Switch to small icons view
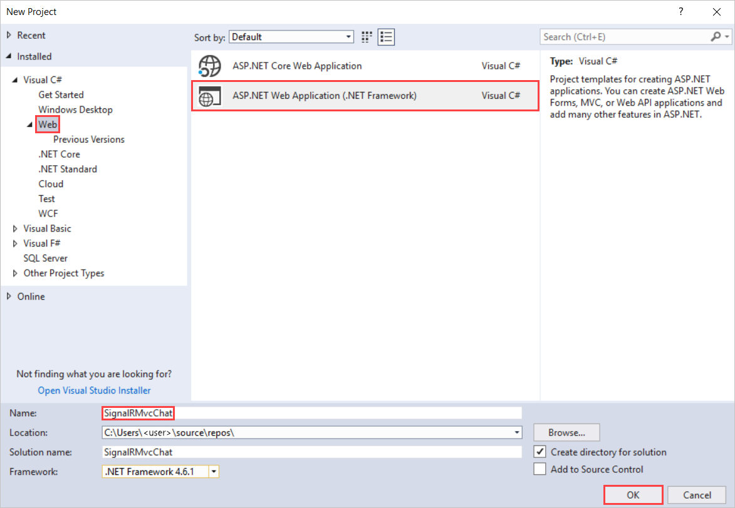 pos(366,36)
